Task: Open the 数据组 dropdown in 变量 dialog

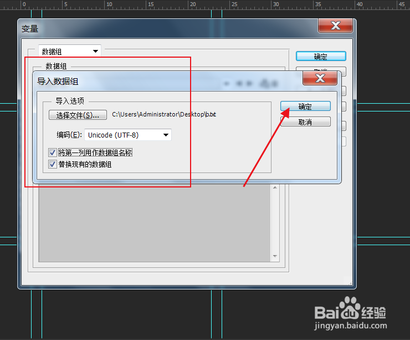Action: (70, 51)
